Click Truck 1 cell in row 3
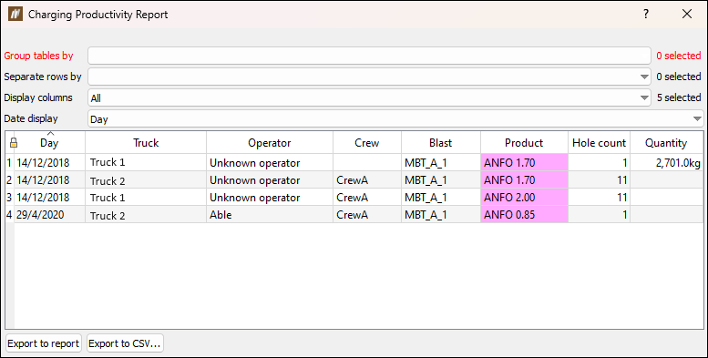Viewport: 708px width, 358px height. [146, 198]
